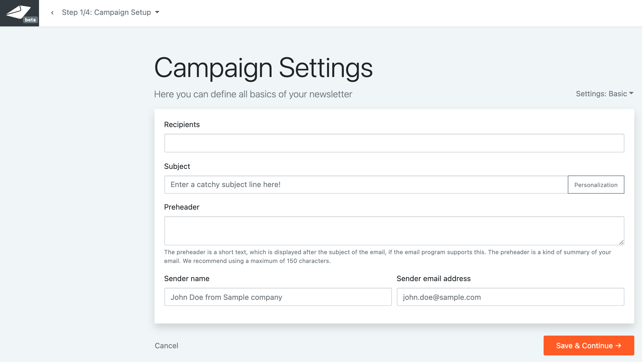Go back using the left chevron

[x=52, y=13]
